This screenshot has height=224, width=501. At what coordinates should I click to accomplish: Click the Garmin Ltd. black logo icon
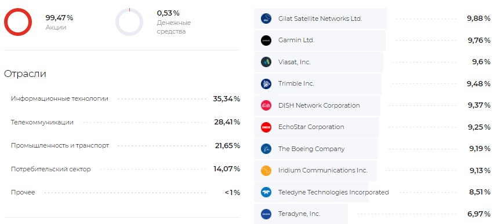click(x=266, y=40)
